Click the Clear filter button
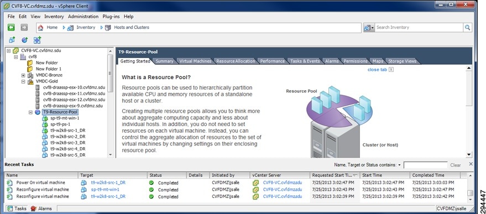486x214 pixels. pyautogui.click(x=456, y=165)
